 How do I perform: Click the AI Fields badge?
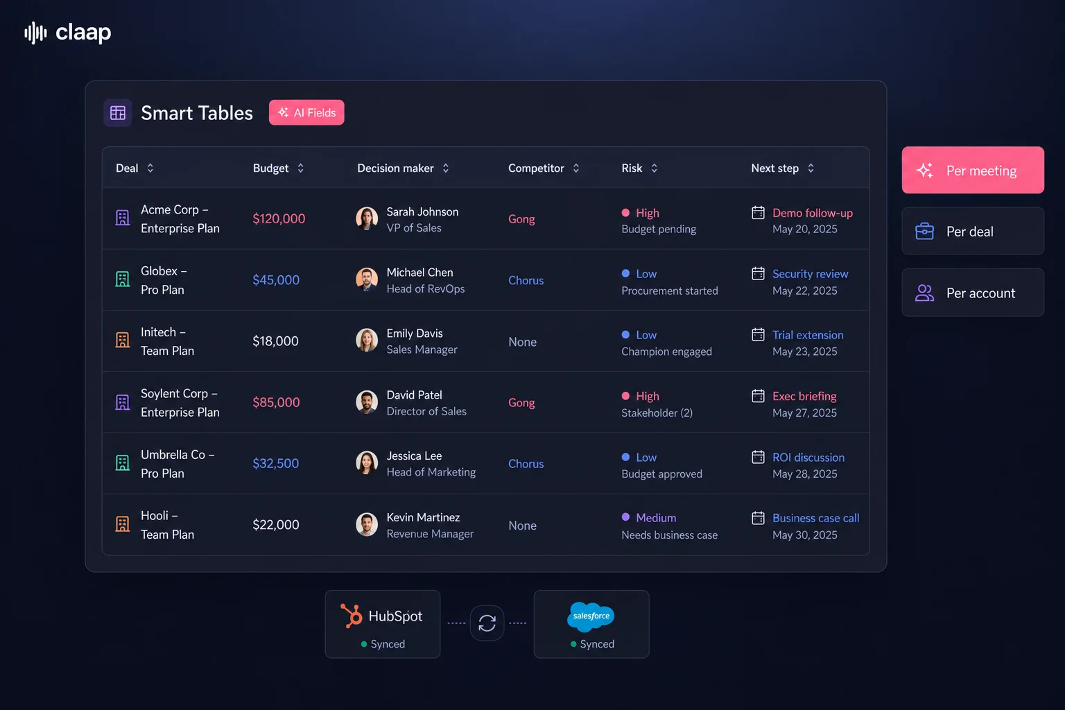pyautogui.click(x=306, y=112)
